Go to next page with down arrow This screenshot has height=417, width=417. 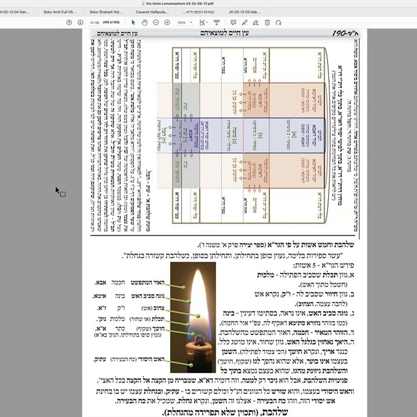80,22
